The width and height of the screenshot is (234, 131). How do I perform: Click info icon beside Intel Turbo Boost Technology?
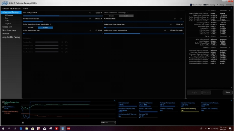(x=128, y=13)
